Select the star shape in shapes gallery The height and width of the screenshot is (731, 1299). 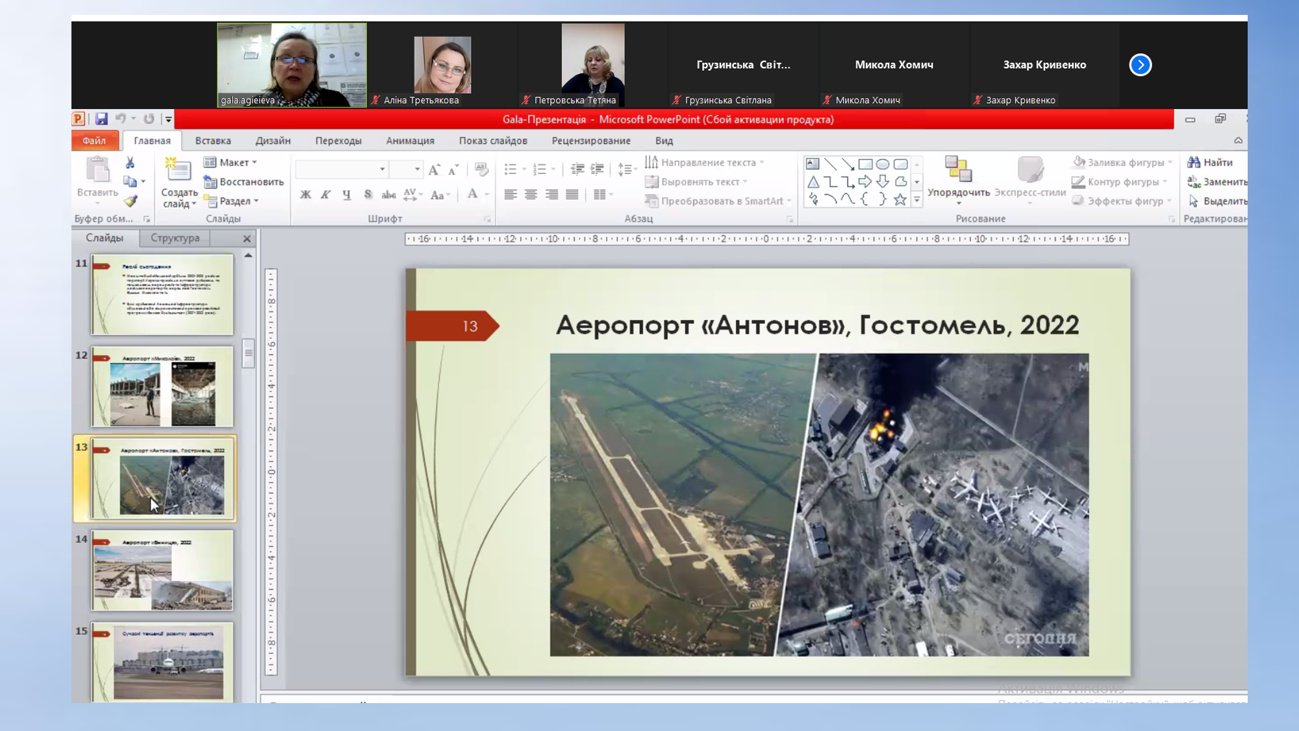pyautogui.click(x=900, y=200)
